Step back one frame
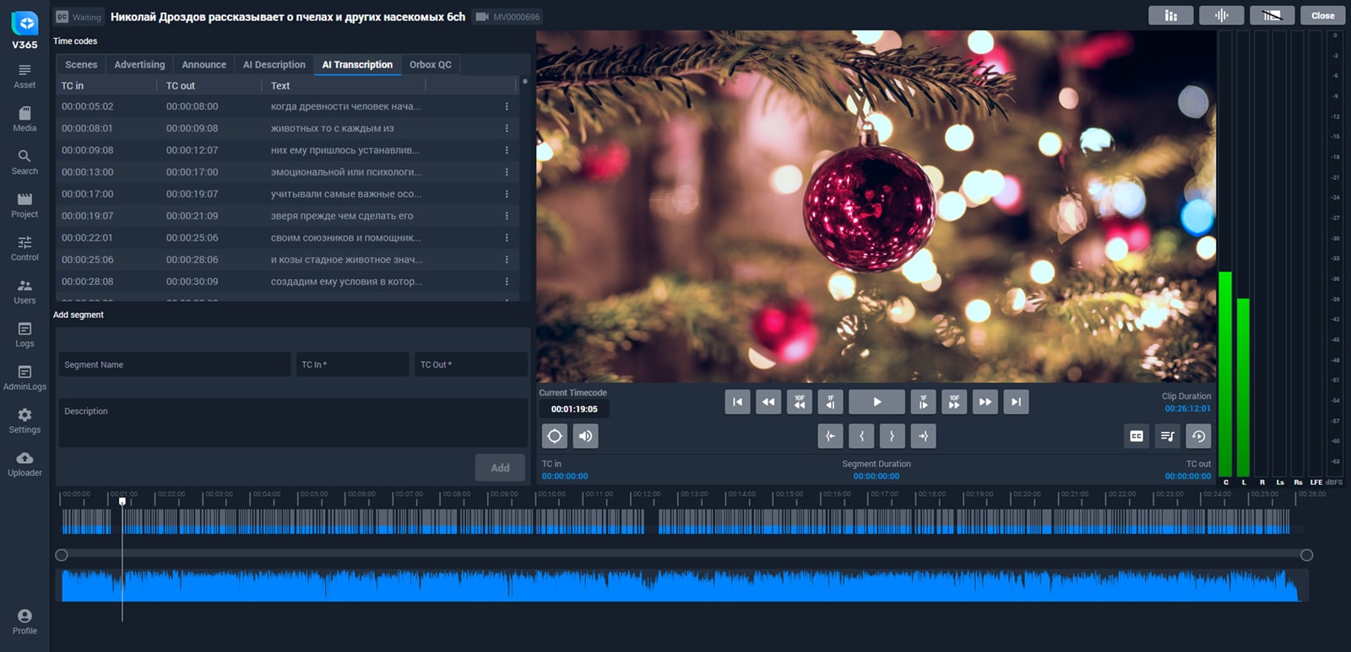This screenshot has height=652, width=1351. (x=830, y=402)
